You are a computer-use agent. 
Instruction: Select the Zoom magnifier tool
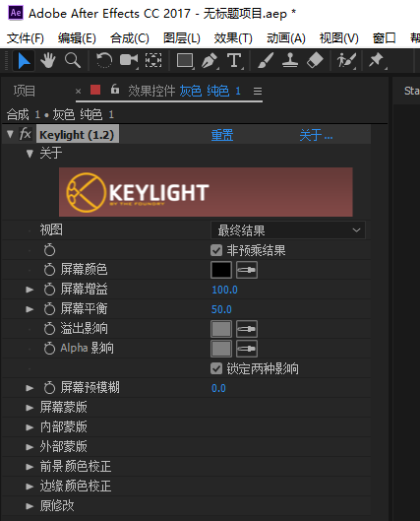73,61
